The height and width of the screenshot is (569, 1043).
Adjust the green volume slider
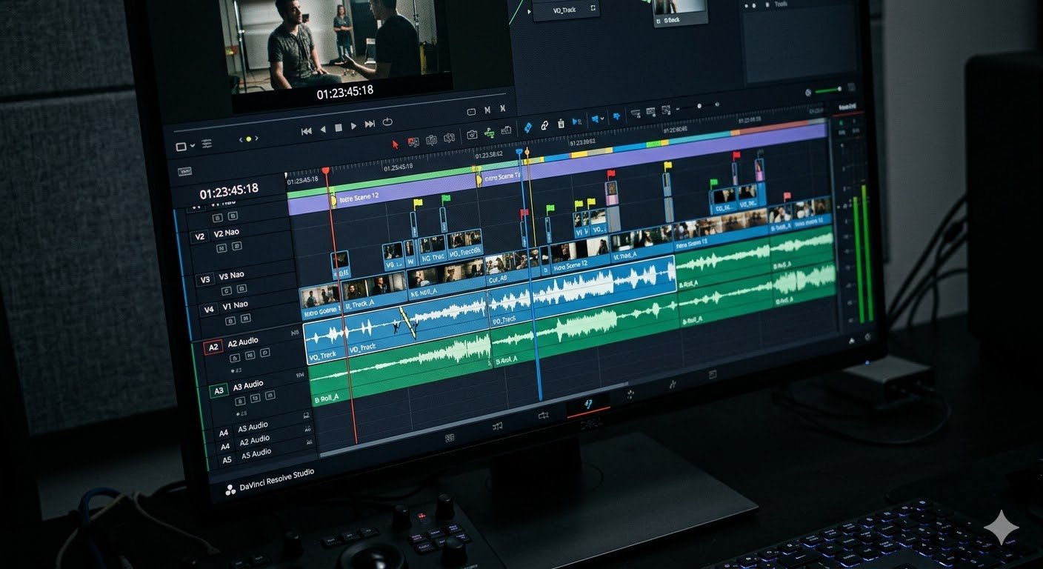coord(829,90)
